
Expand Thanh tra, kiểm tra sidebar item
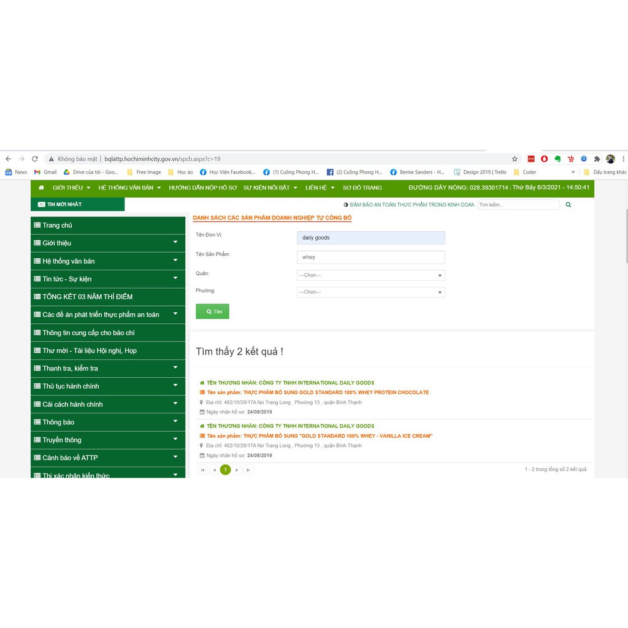click(x=108, y=369)
